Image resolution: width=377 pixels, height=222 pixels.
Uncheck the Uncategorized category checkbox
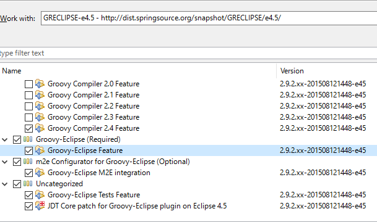(x=17, y=184)
